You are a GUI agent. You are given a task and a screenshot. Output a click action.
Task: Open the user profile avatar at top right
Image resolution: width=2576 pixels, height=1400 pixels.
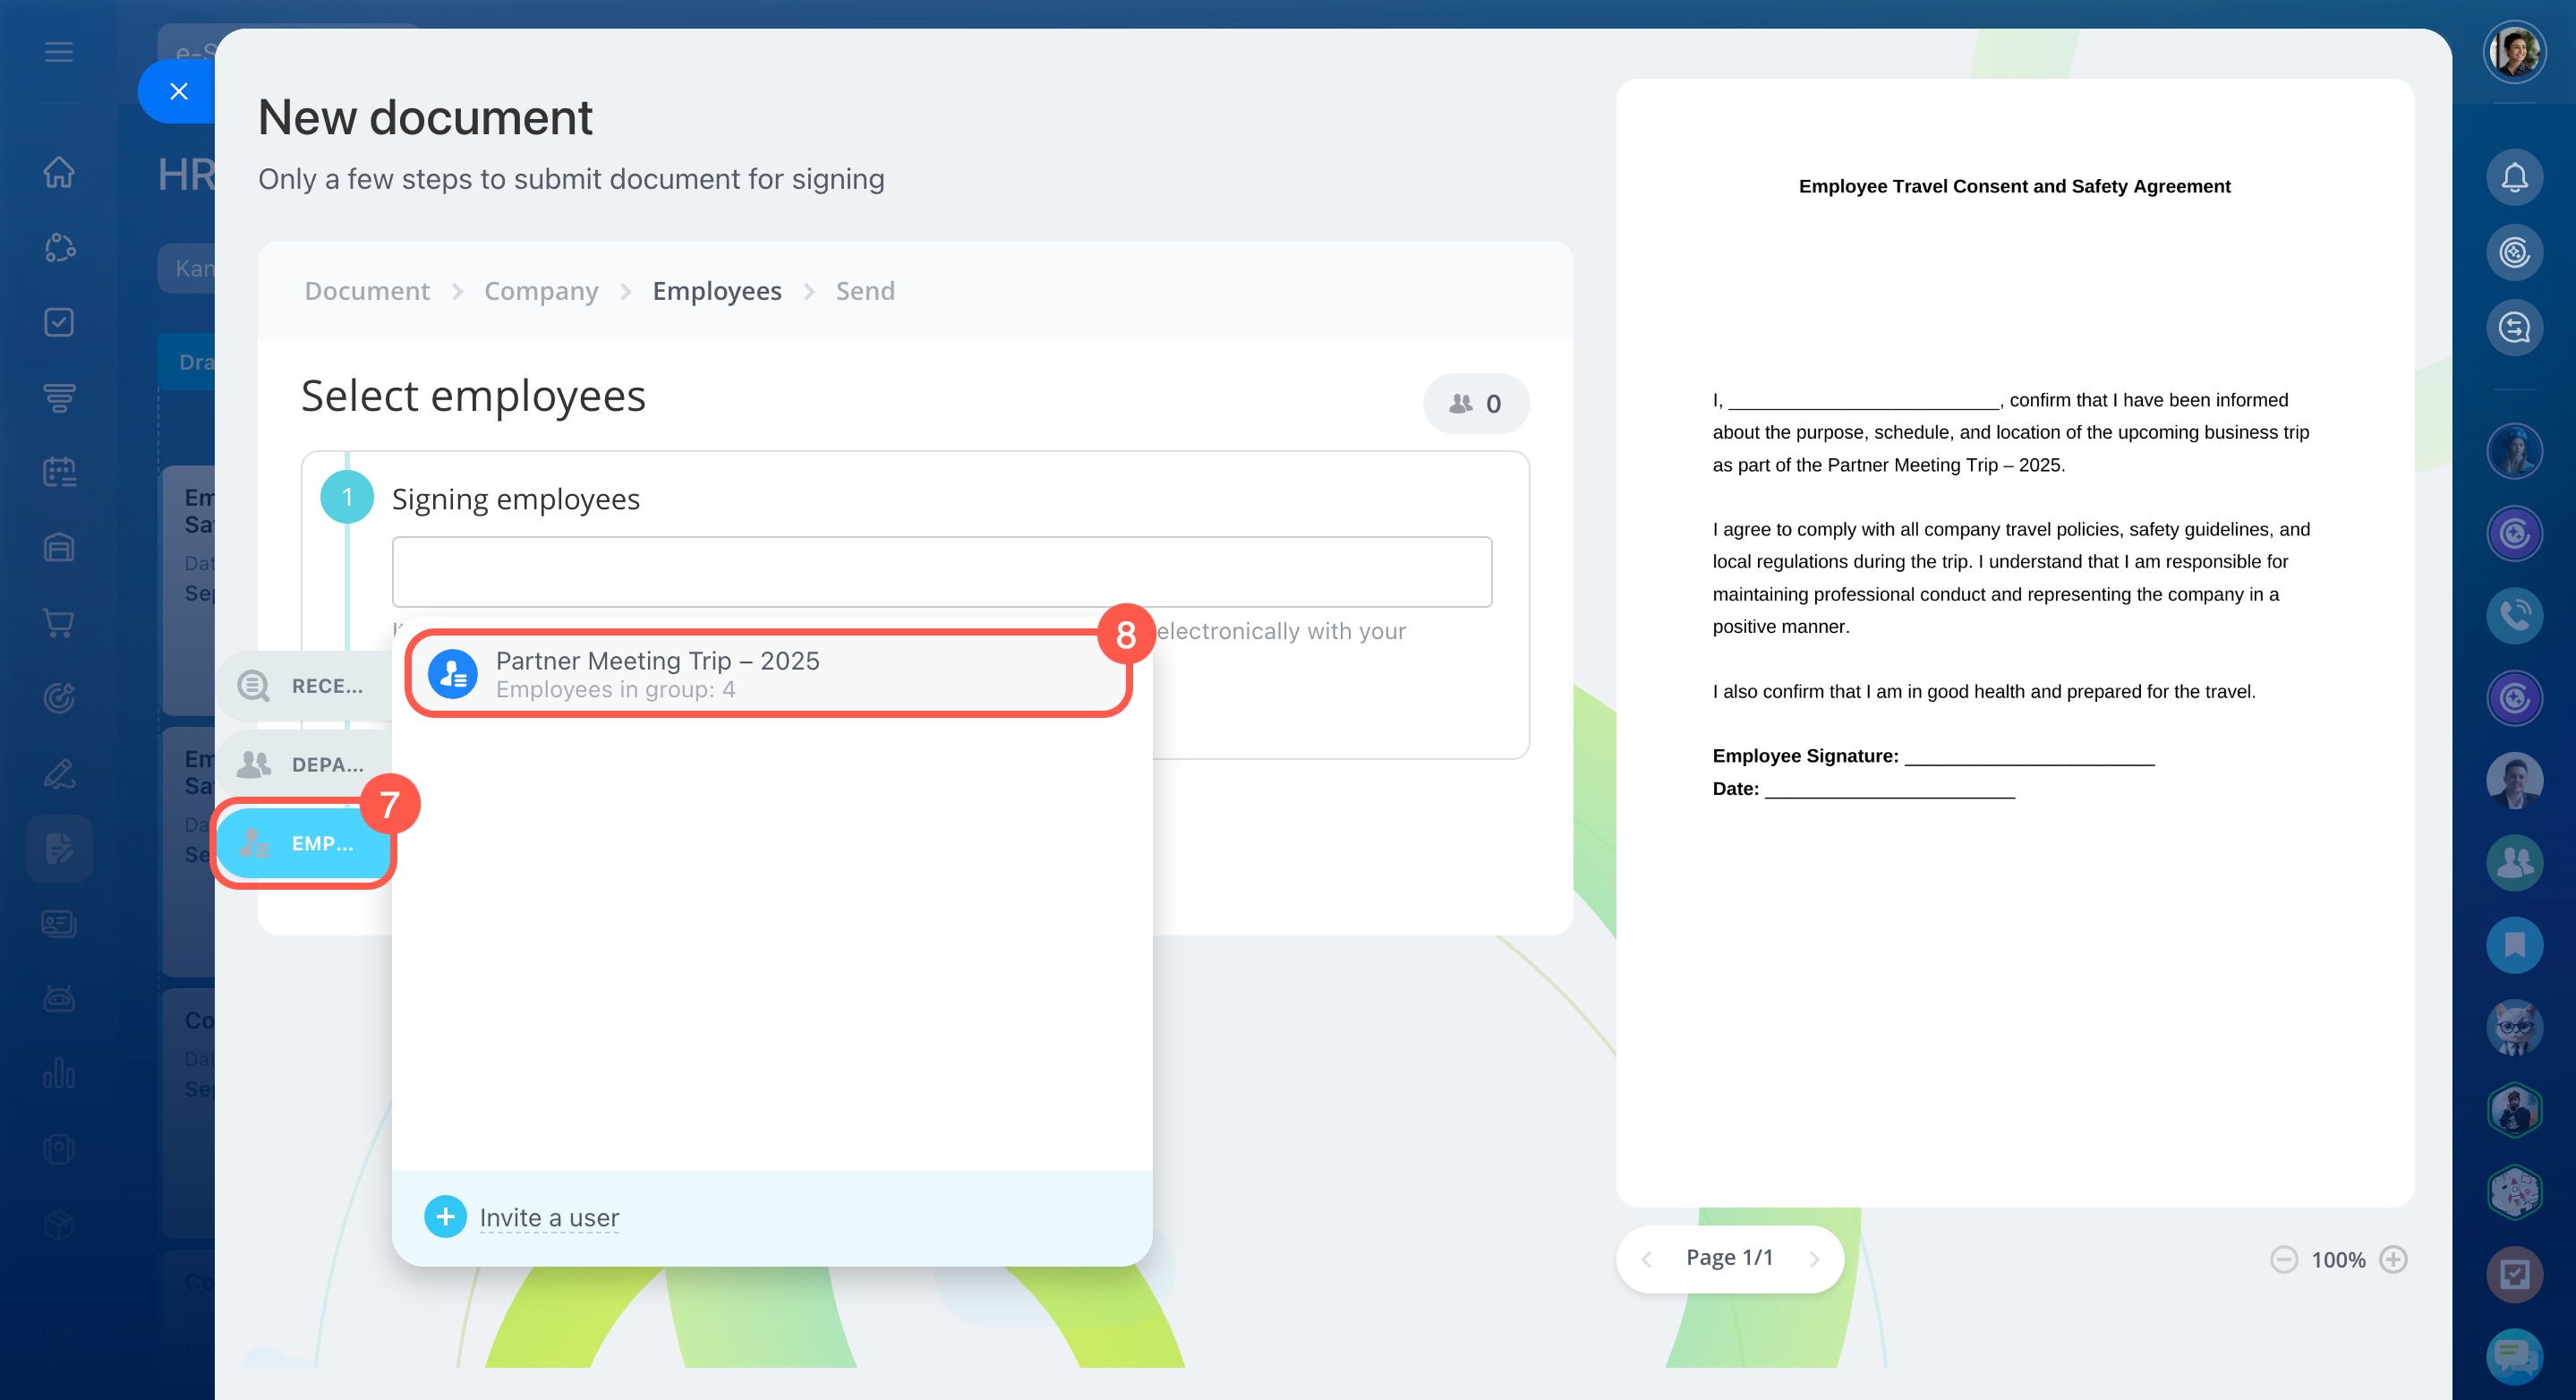(x=2514, y=52)
